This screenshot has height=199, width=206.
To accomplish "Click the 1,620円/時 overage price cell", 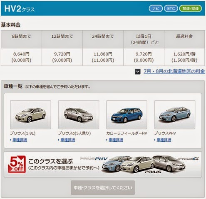I will [184, 57].
